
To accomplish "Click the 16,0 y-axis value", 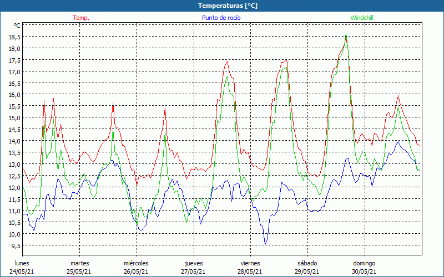I will click(16, 95).
